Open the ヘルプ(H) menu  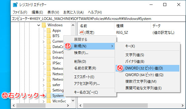point(95,12)
